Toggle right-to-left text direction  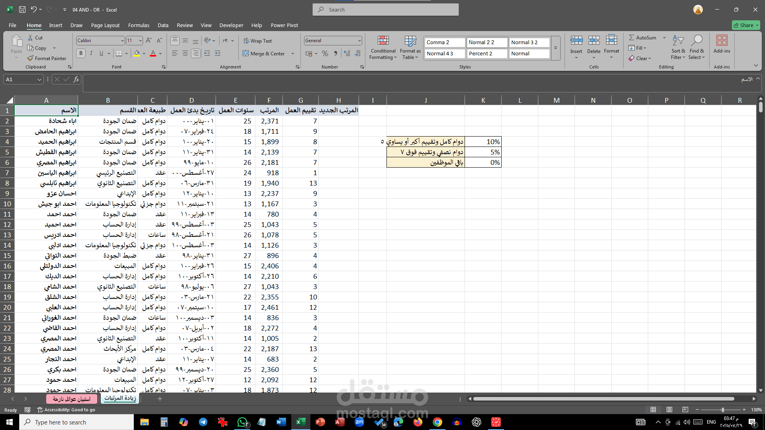(x=225, y=41)
